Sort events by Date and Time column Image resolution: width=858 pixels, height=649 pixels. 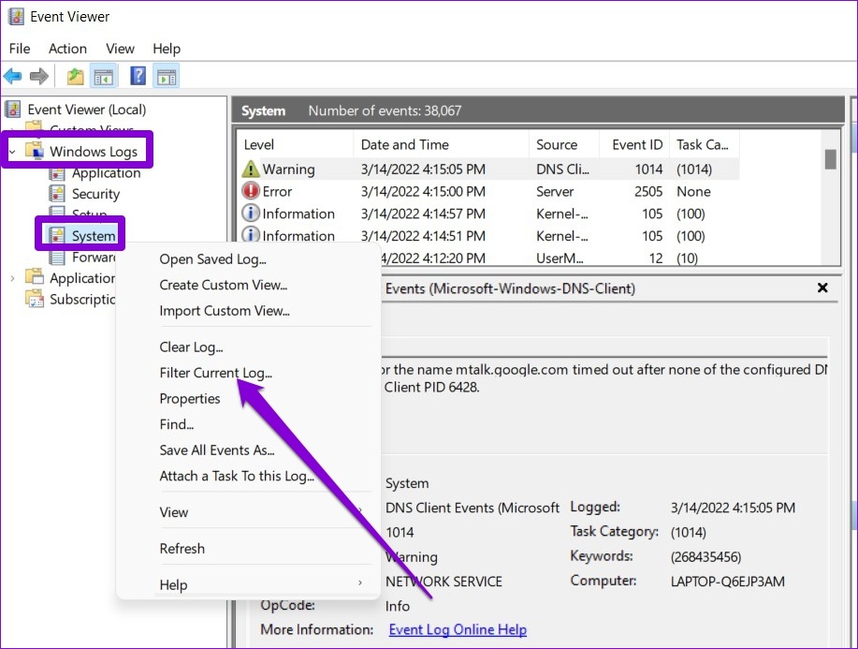[405, 144]
